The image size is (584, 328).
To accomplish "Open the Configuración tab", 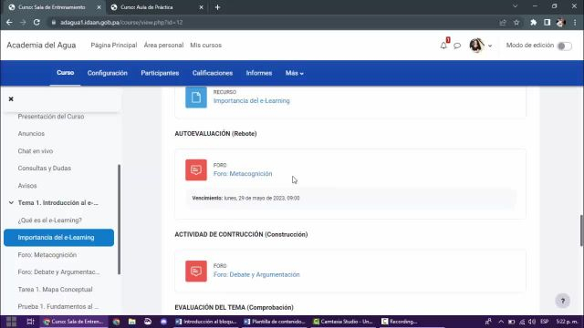I will 108,73.
